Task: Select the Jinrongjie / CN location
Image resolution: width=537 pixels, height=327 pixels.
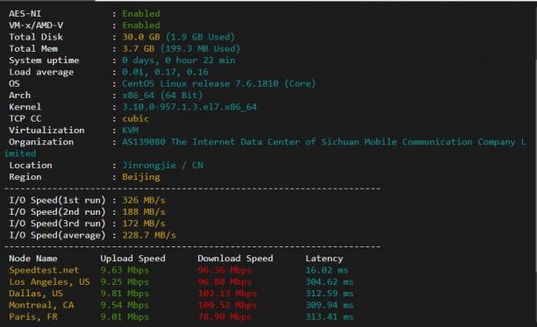Action: point(162,165)
